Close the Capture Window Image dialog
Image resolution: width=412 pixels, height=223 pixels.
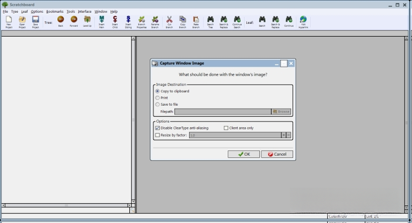point(291,64)
